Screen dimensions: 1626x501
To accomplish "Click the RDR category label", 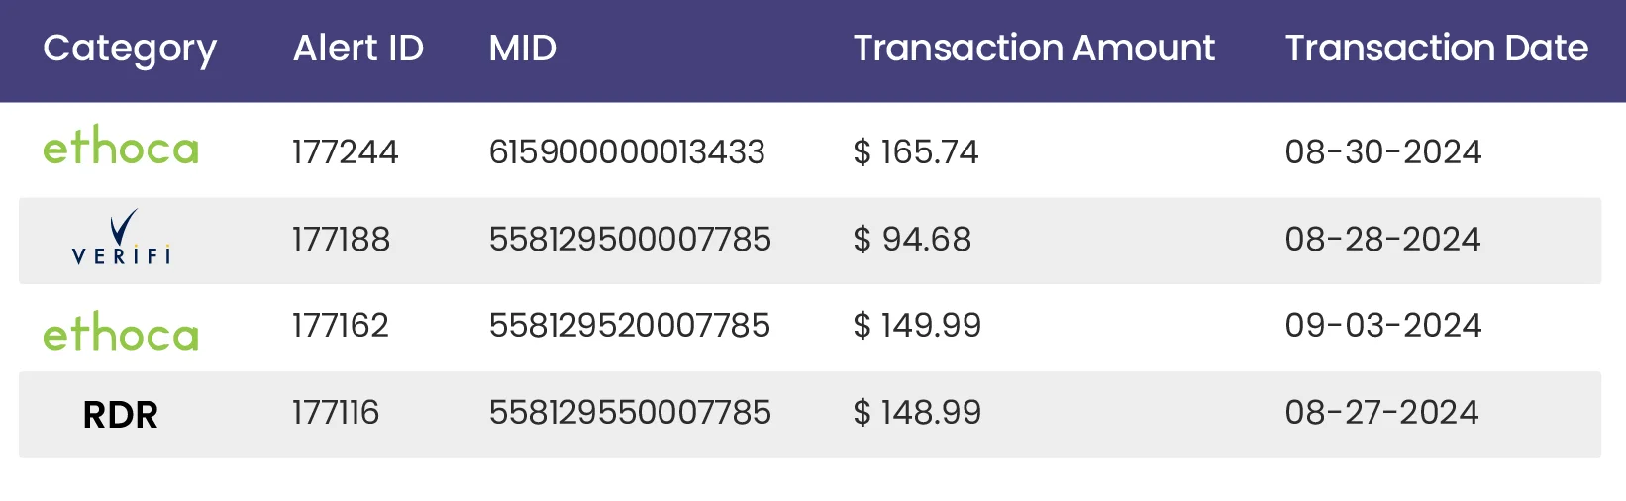I will pos(121,415).
